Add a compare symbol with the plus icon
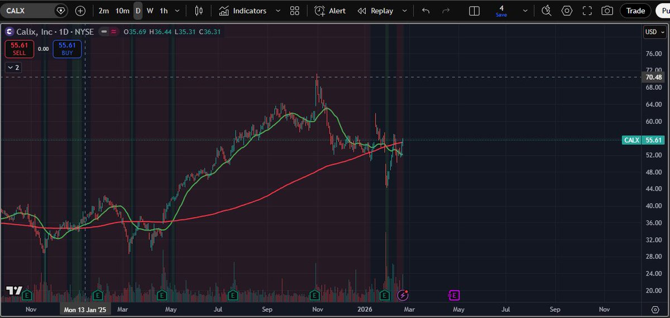The height and width of the screenshot is (318, 670). (x=80, y=11)
